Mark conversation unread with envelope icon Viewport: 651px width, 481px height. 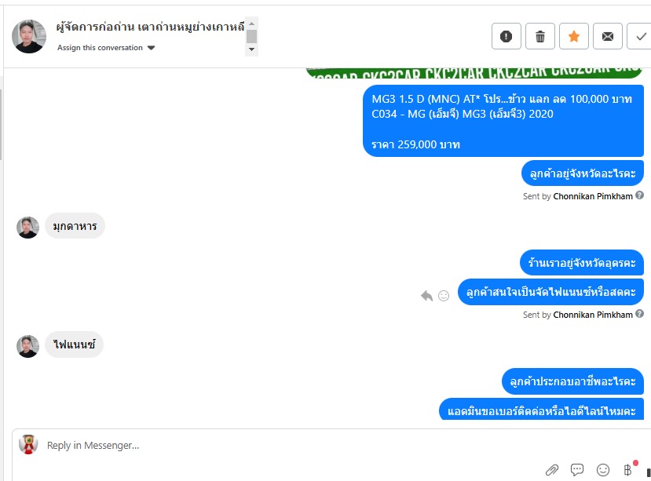[x=607, y=37]
